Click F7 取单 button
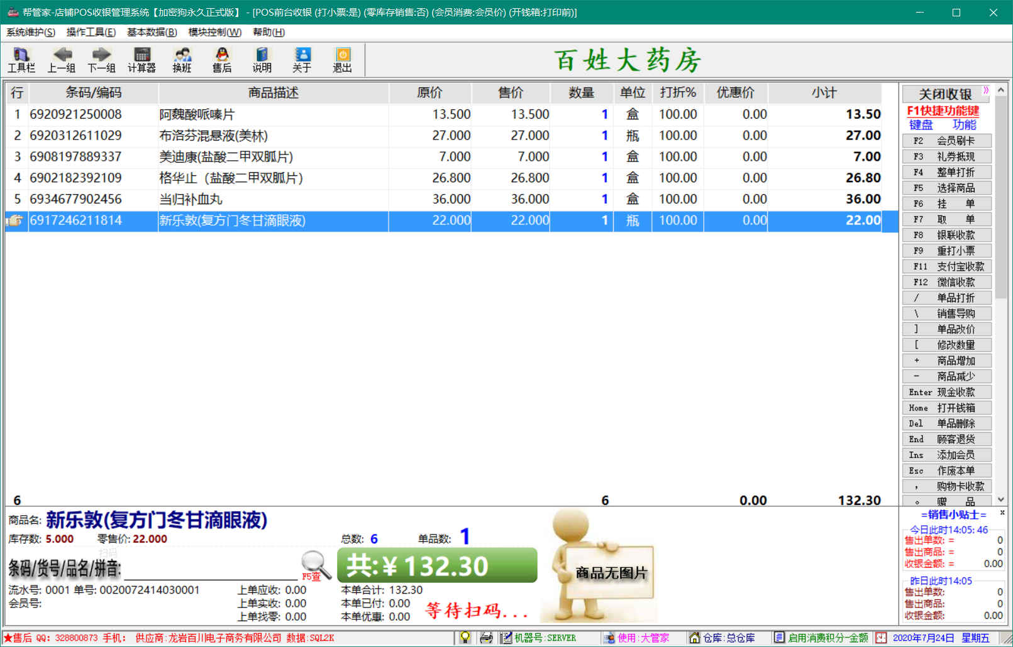 (x=947, y=219)
